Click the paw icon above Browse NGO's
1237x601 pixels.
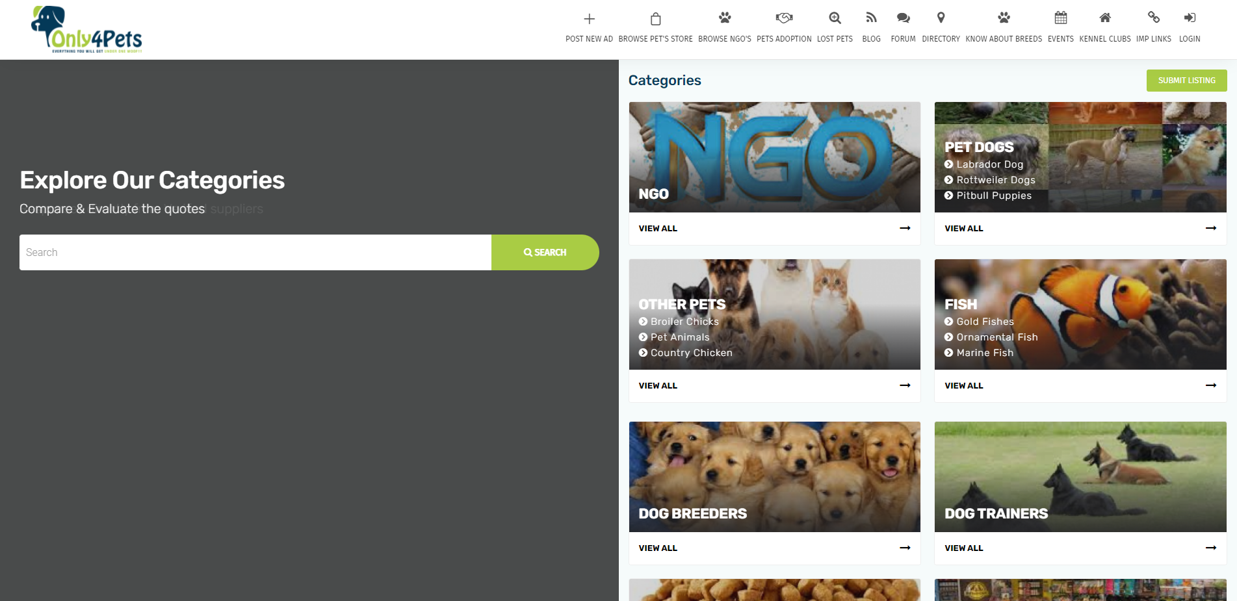tap(725, 18)
